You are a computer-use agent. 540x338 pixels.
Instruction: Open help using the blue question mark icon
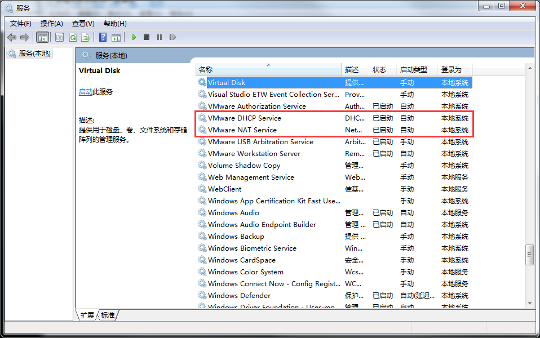tap(101, 37)
